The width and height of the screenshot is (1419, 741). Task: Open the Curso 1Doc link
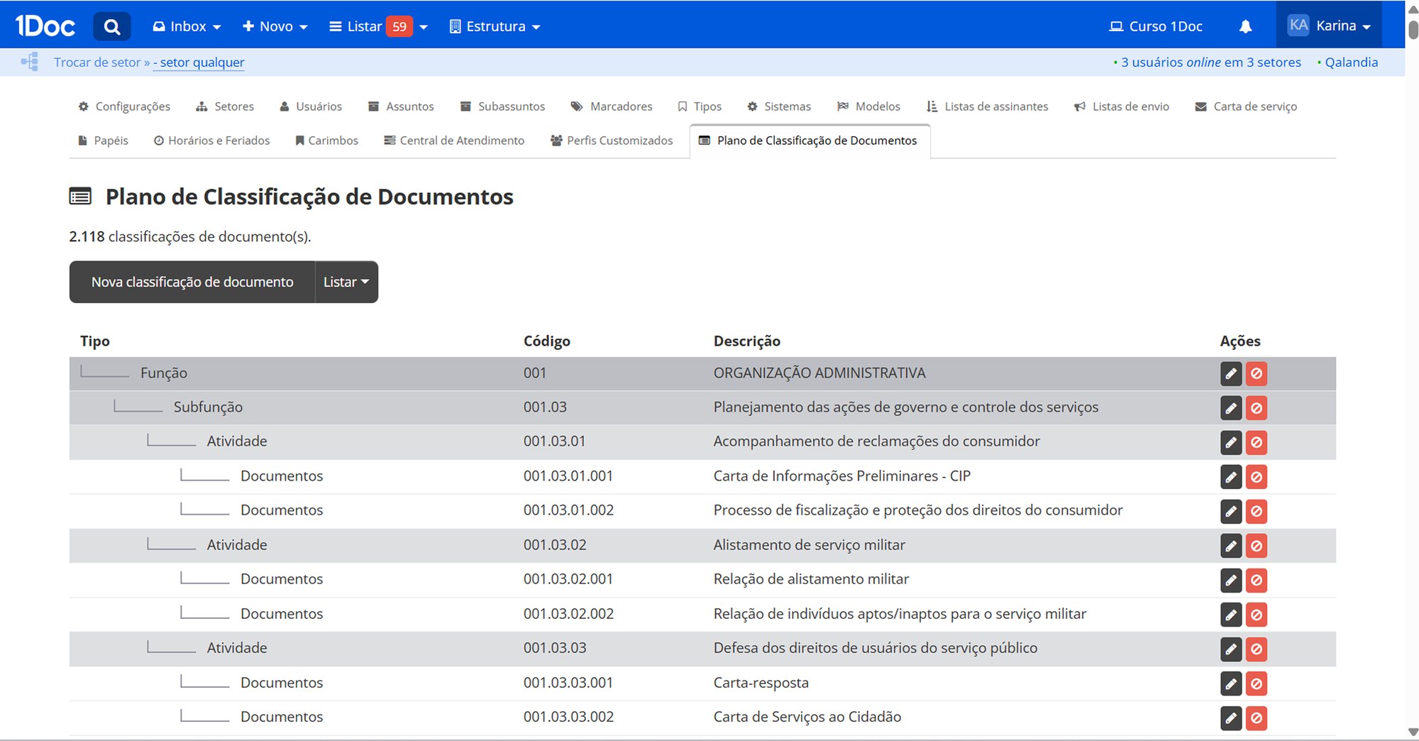pos(1156,26)
